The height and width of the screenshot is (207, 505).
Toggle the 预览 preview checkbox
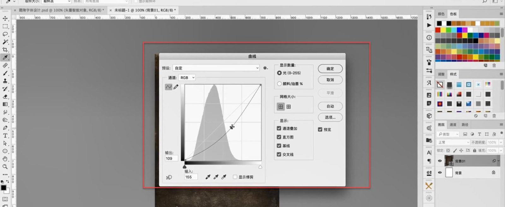[320, 129]
